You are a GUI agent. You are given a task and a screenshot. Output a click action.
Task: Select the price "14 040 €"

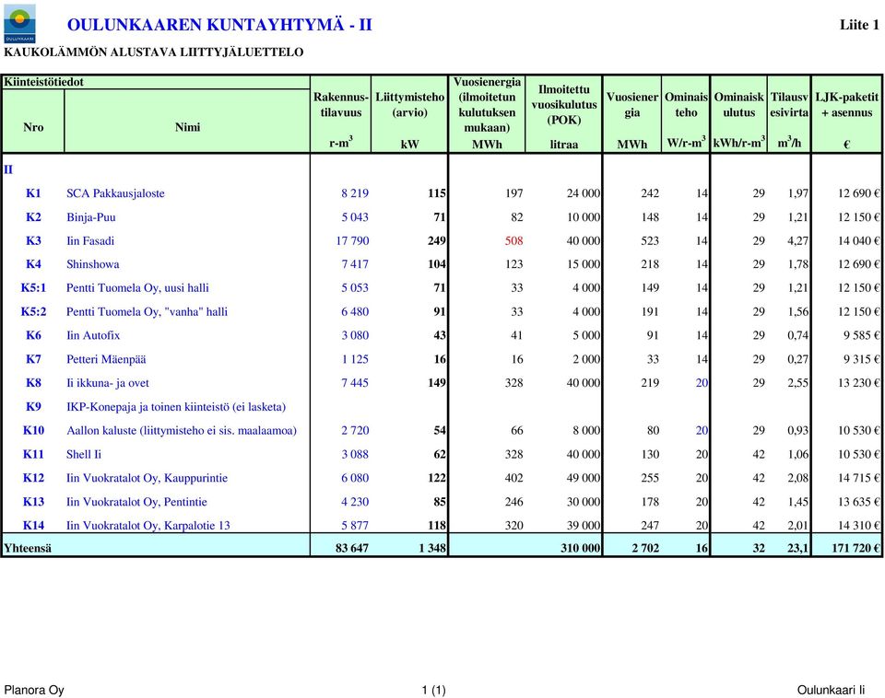click(859, 240)
